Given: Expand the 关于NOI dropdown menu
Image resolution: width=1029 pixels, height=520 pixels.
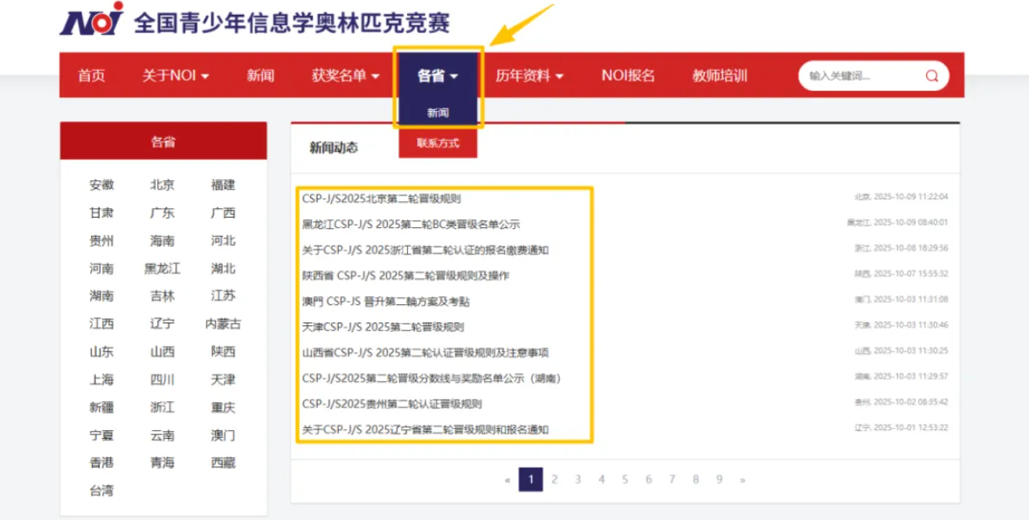Looking at the screenshot, I should 176,76.
